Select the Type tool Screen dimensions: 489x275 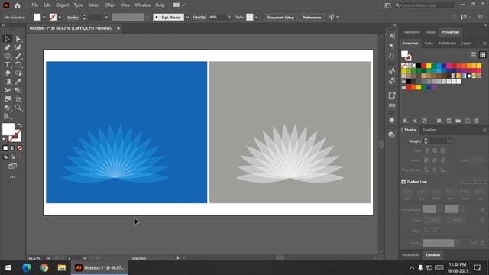coord(7,64)
